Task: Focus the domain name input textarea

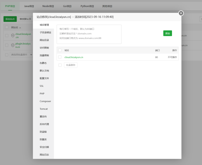Action: pyautogui.click(x=89, y=34)
